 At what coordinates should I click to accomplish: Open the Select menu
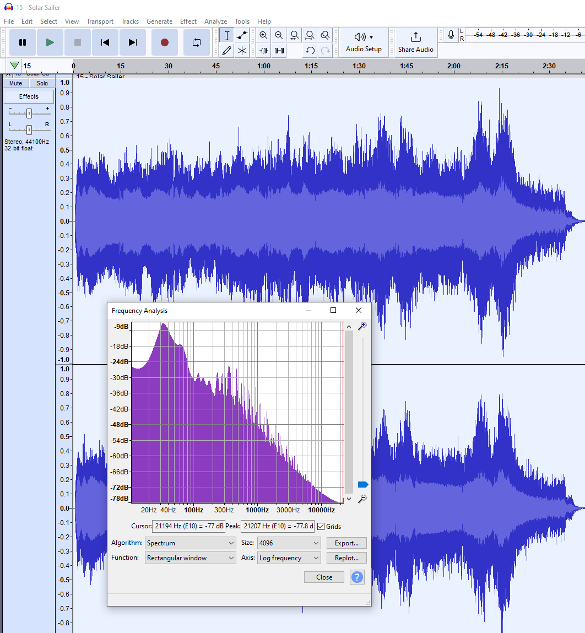pyautogui.click(x=48, y=21)
